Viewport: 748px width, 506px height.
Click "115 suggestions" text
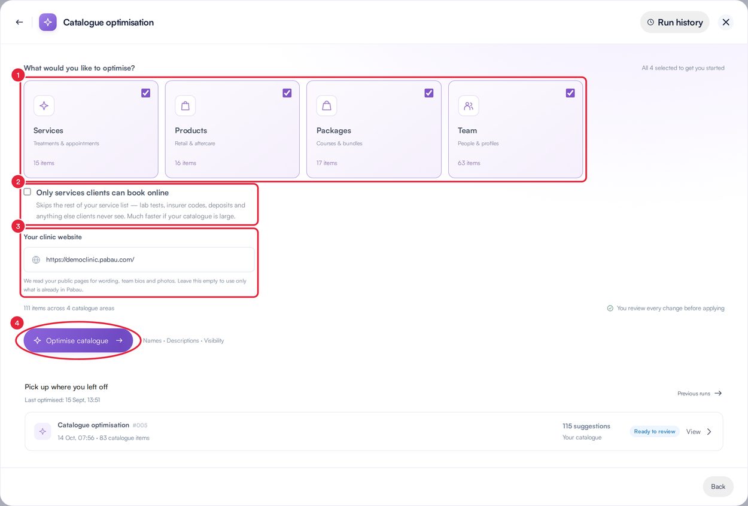(586, 426)
